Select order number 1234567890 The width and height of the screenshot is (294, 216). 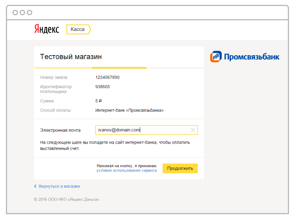(107, 77)
